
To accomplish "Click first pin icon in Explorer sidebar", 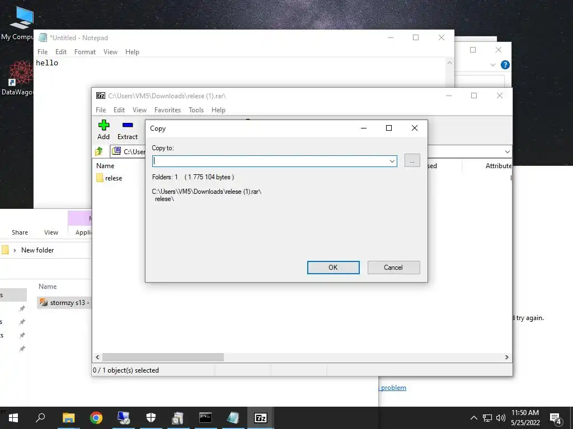I will [22, 308].
